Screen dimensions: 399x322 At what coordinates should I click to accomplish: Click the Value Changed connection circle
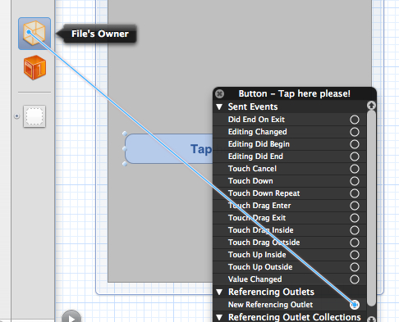[355, 279]
